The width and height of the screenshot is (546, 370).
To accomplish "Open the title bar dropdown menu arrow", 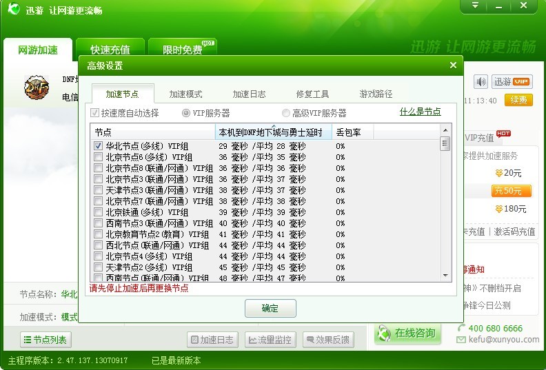I will click(475, 6).
